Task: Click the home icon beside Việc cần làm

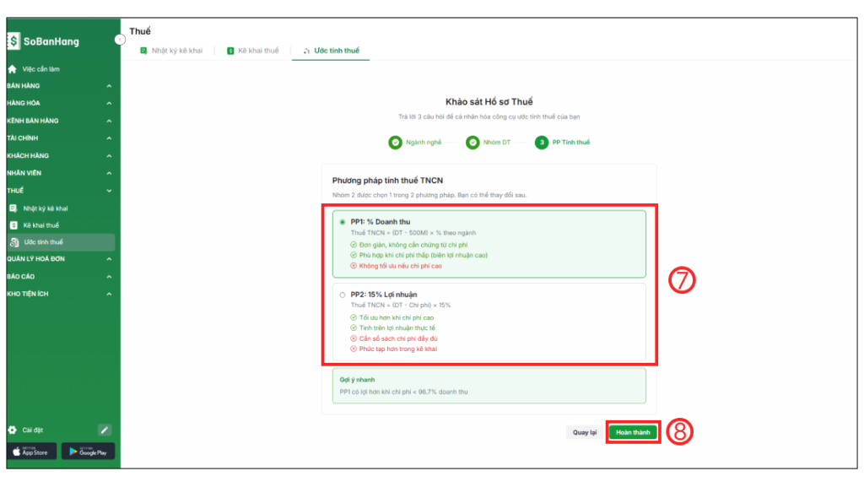Action: tap(13, 69)
